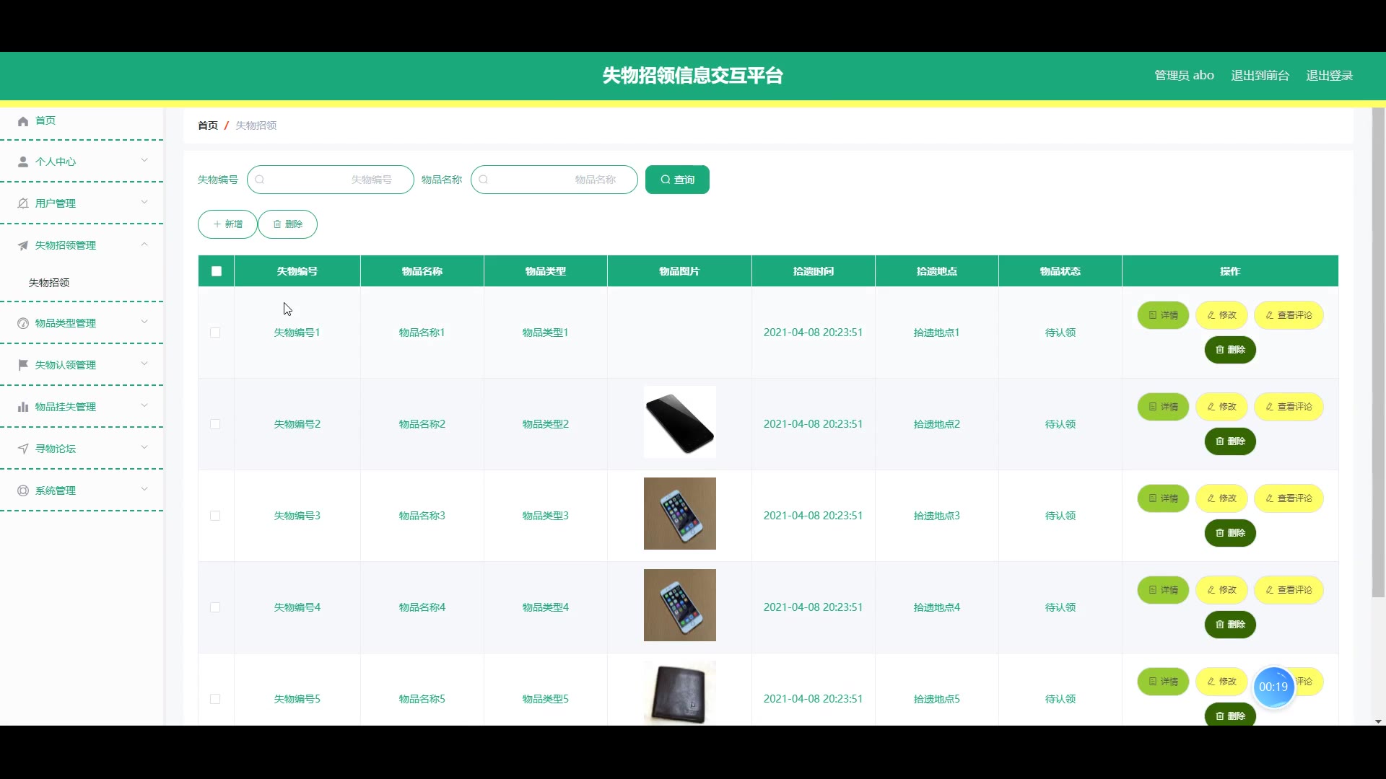Click the home icon in the sidebar

(23, 121)
